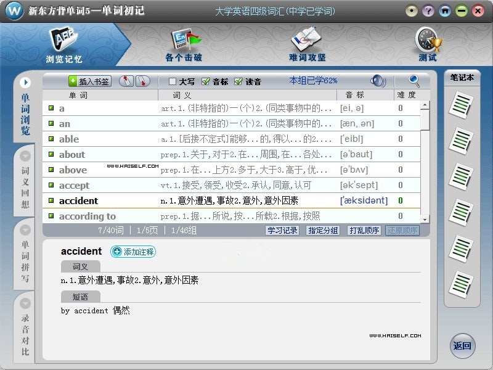The width and height of the screenshot is (493, 370).
Task: Enable the 大写 uppercase checkbox
Action: (173, 81)
